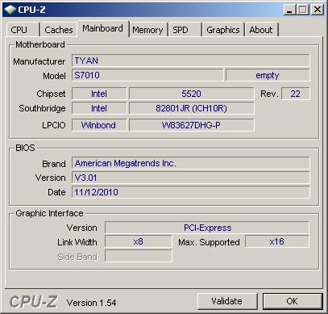Click the empty Side Band field
Viewport: 328px width, 314px height.
pyautogui.click(x=138, y=256)
